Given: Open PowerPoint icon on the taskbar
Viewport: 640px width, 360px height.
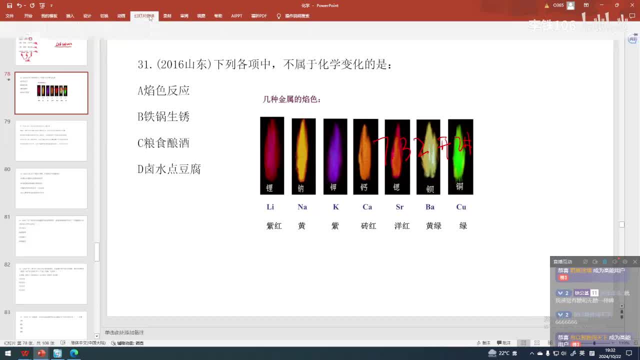Looking at the screenshot, I should coord(41,353).
